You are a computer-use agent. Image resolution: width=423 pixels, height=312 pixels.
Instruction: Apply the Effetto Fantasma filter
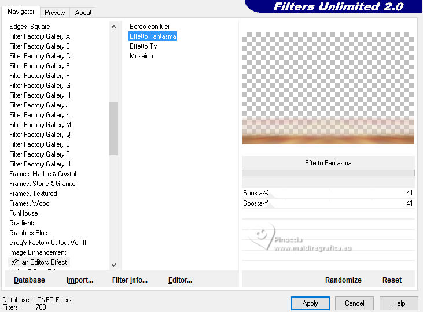click(310, 303)
